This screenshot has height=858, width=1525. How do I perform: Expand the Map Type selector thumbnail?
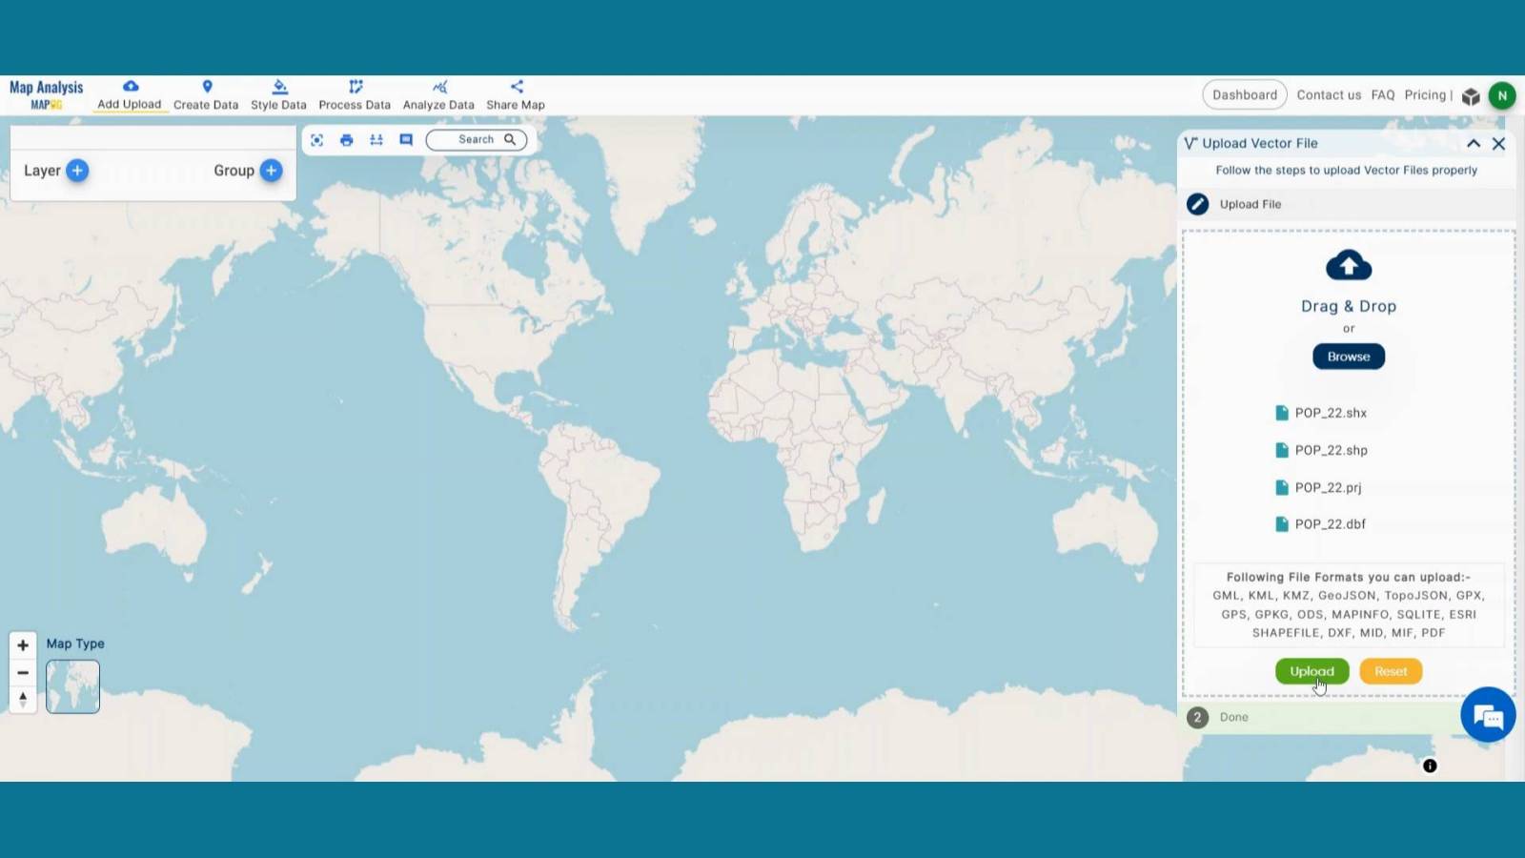(x=72, y=685)
